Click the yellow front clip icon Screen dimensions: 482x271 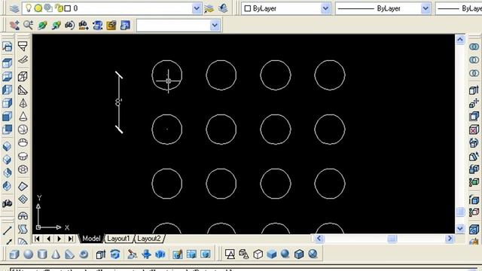[111, 25]
